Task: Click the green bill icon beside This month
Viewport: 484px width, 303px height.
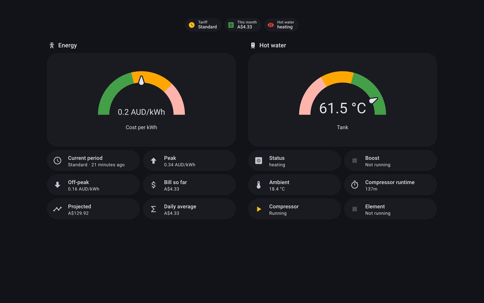Action: pyautogui.click(x=231, y=25)
